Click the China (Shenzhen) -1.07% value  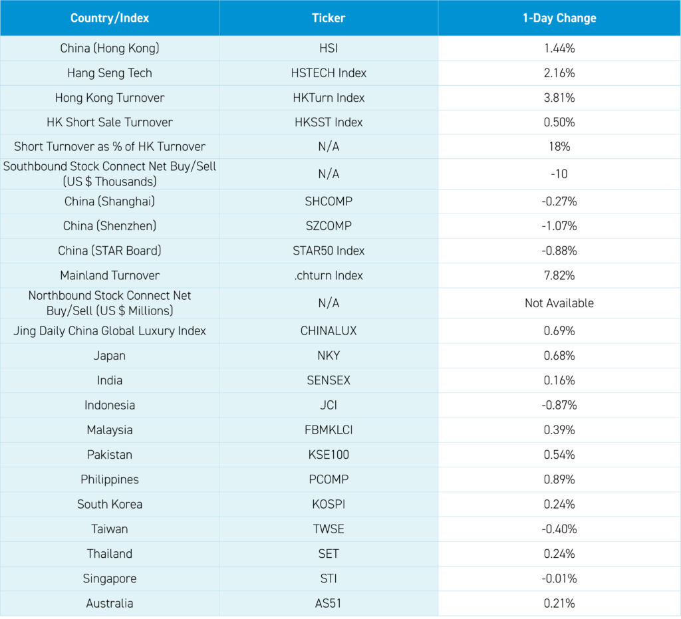(x=559, y=226)
